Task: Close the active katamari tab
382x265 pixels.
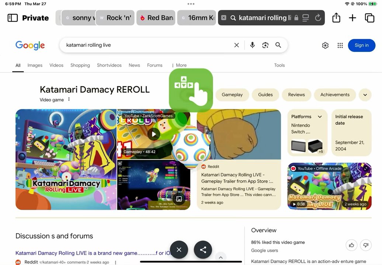Action: [x=224, y=18]
